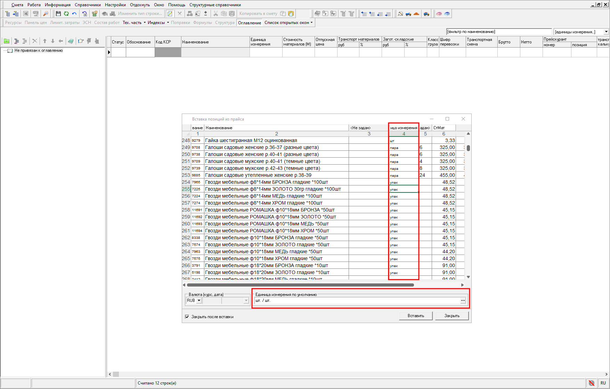Click the blue truck machinery icon
Image resolution: width=610 pixels, height=389 pixels.
tap(408, 14)
